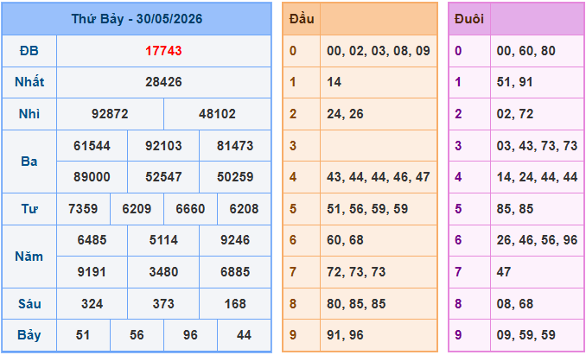Select Sáu prize number 373
Image resolution: width=586 pixels, height=355 pixels.
(163, 304)
